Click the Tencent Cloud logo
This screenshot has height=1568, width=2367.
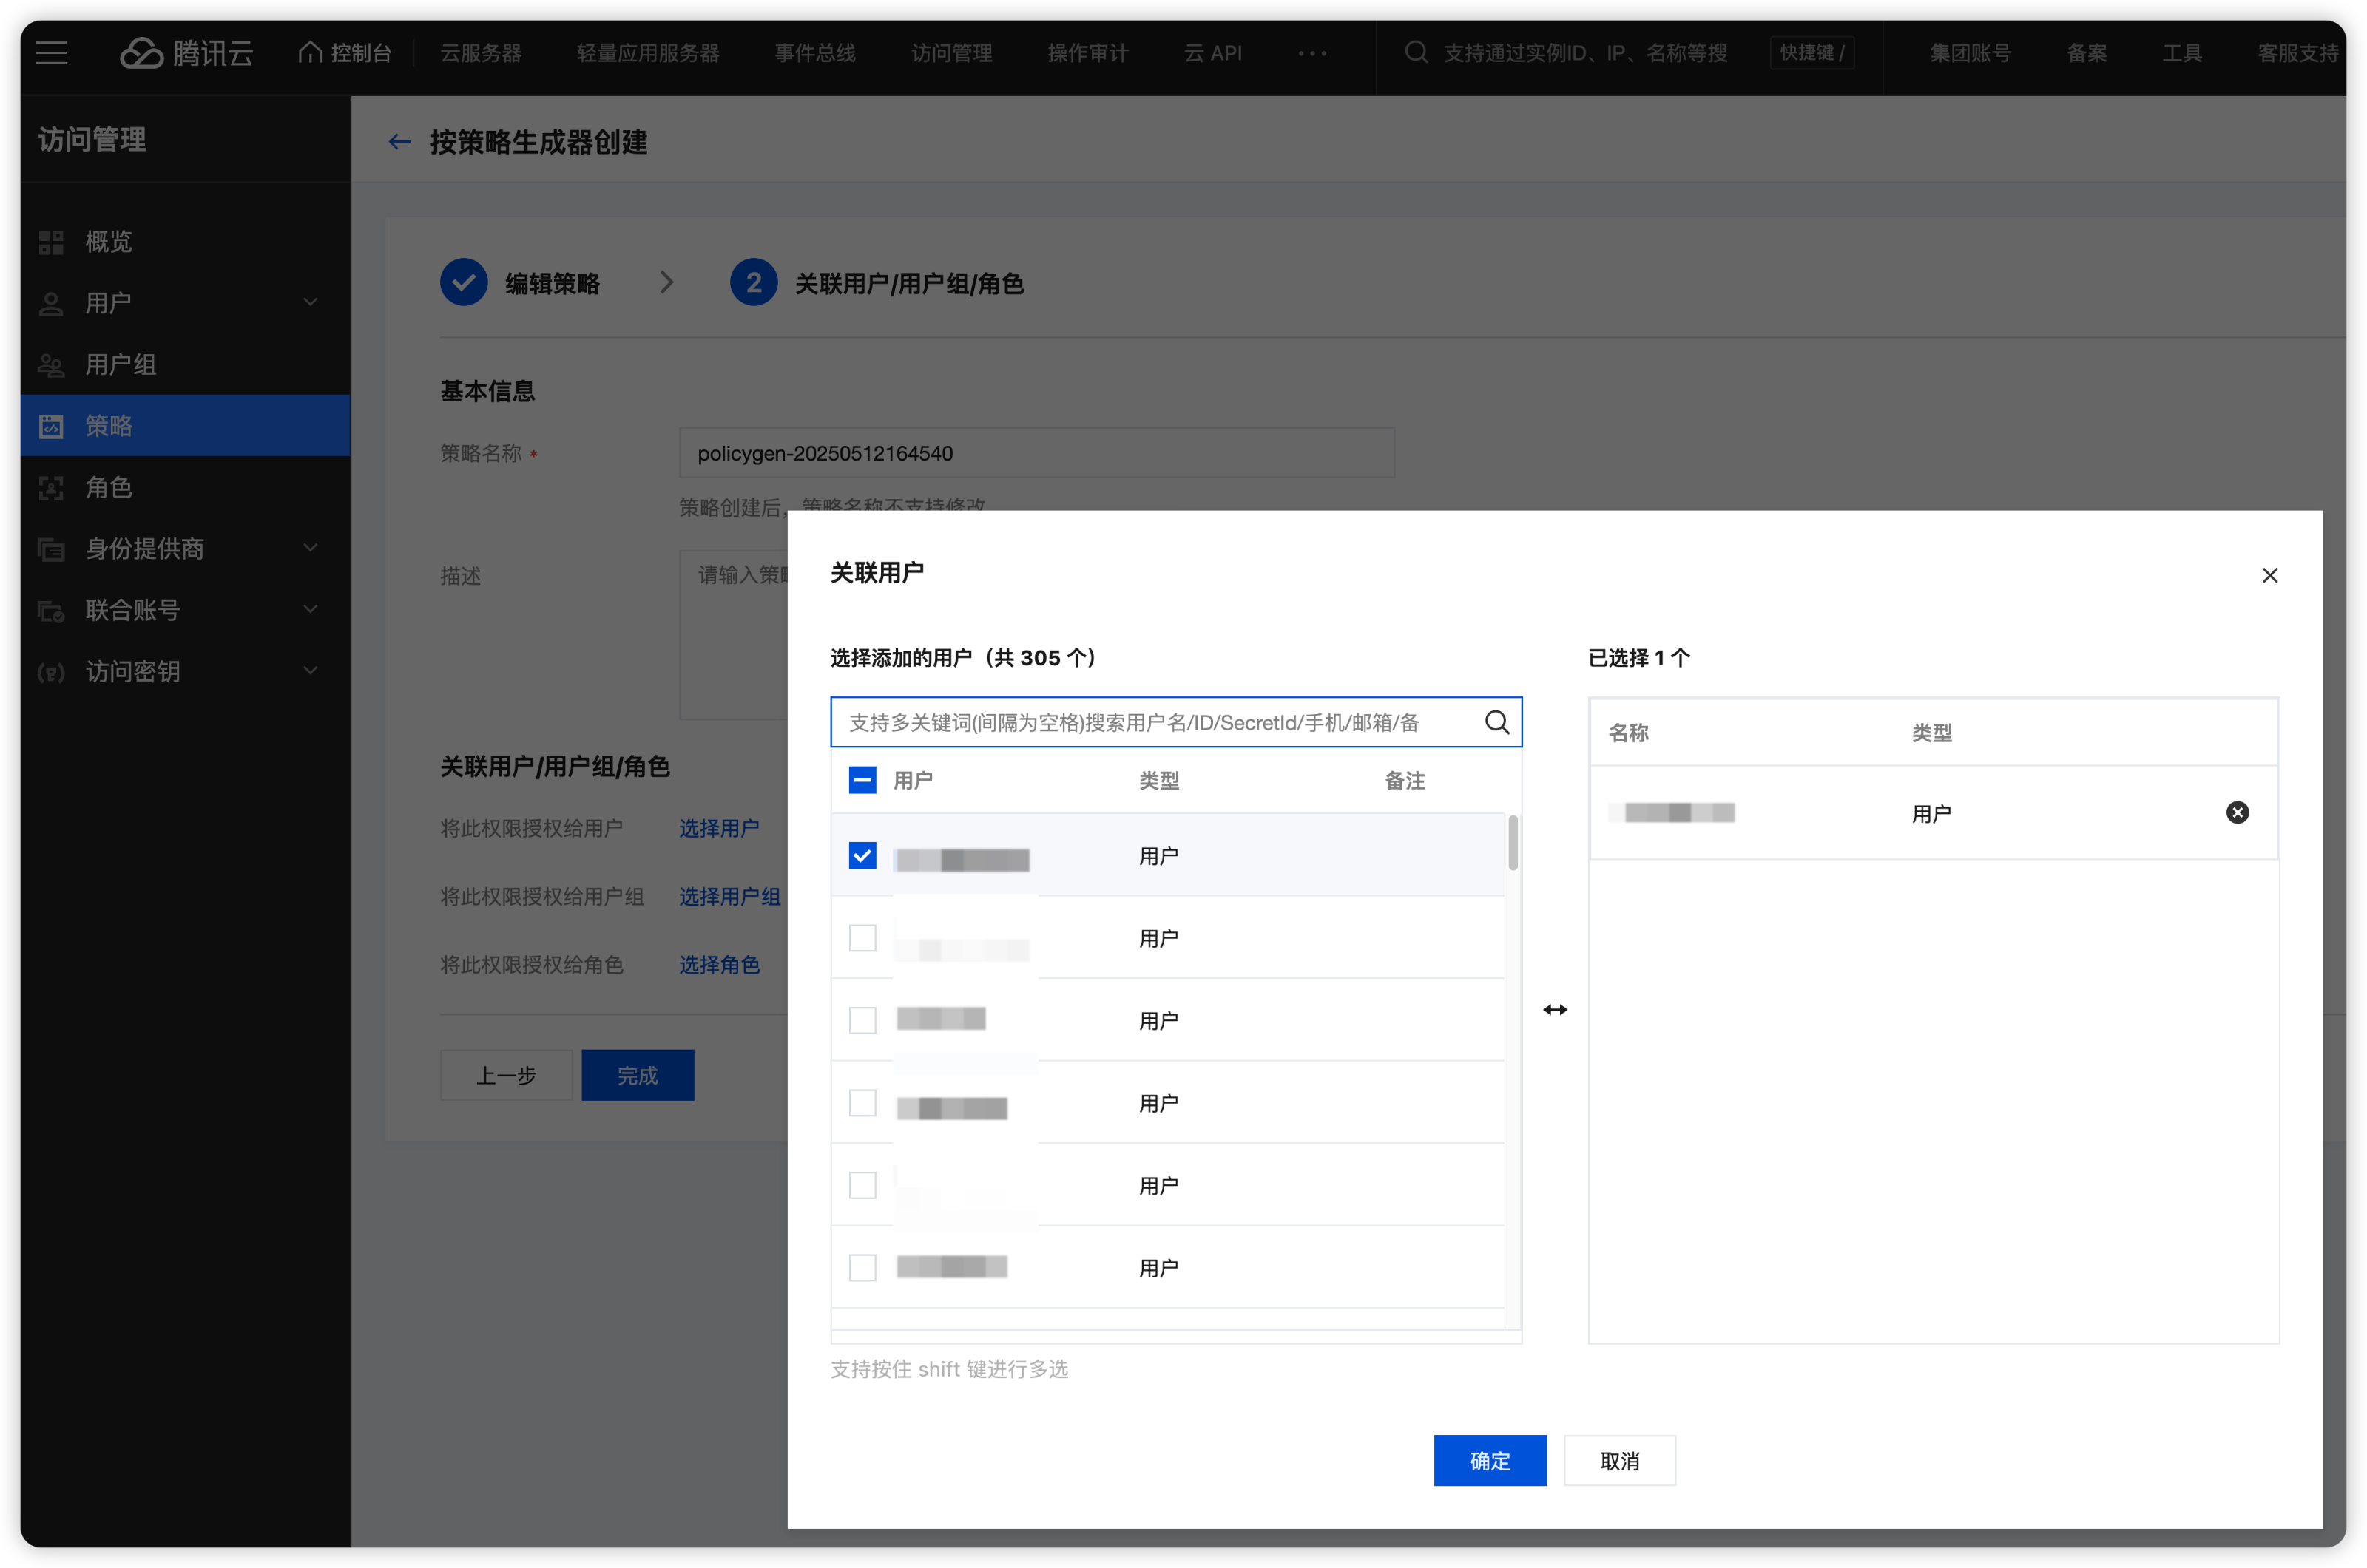[186, 53]
